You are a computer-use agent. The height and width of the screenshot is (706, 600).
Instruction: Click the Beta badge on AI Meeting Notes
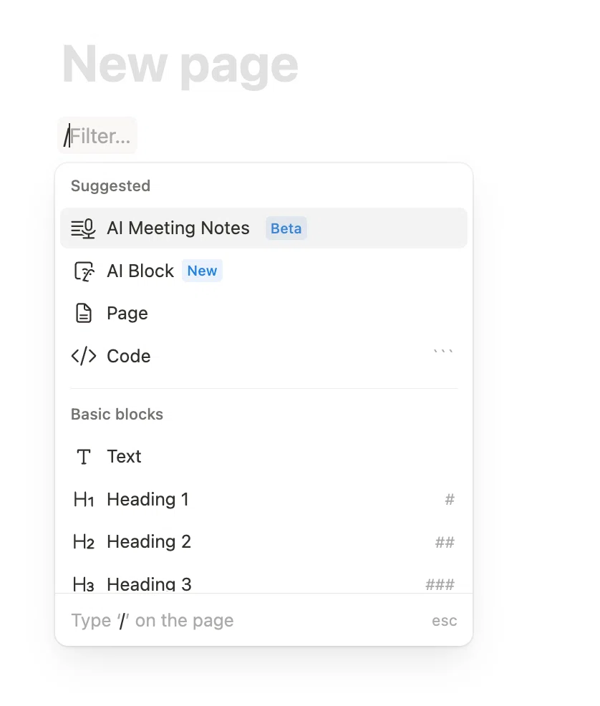click(286, 228)
